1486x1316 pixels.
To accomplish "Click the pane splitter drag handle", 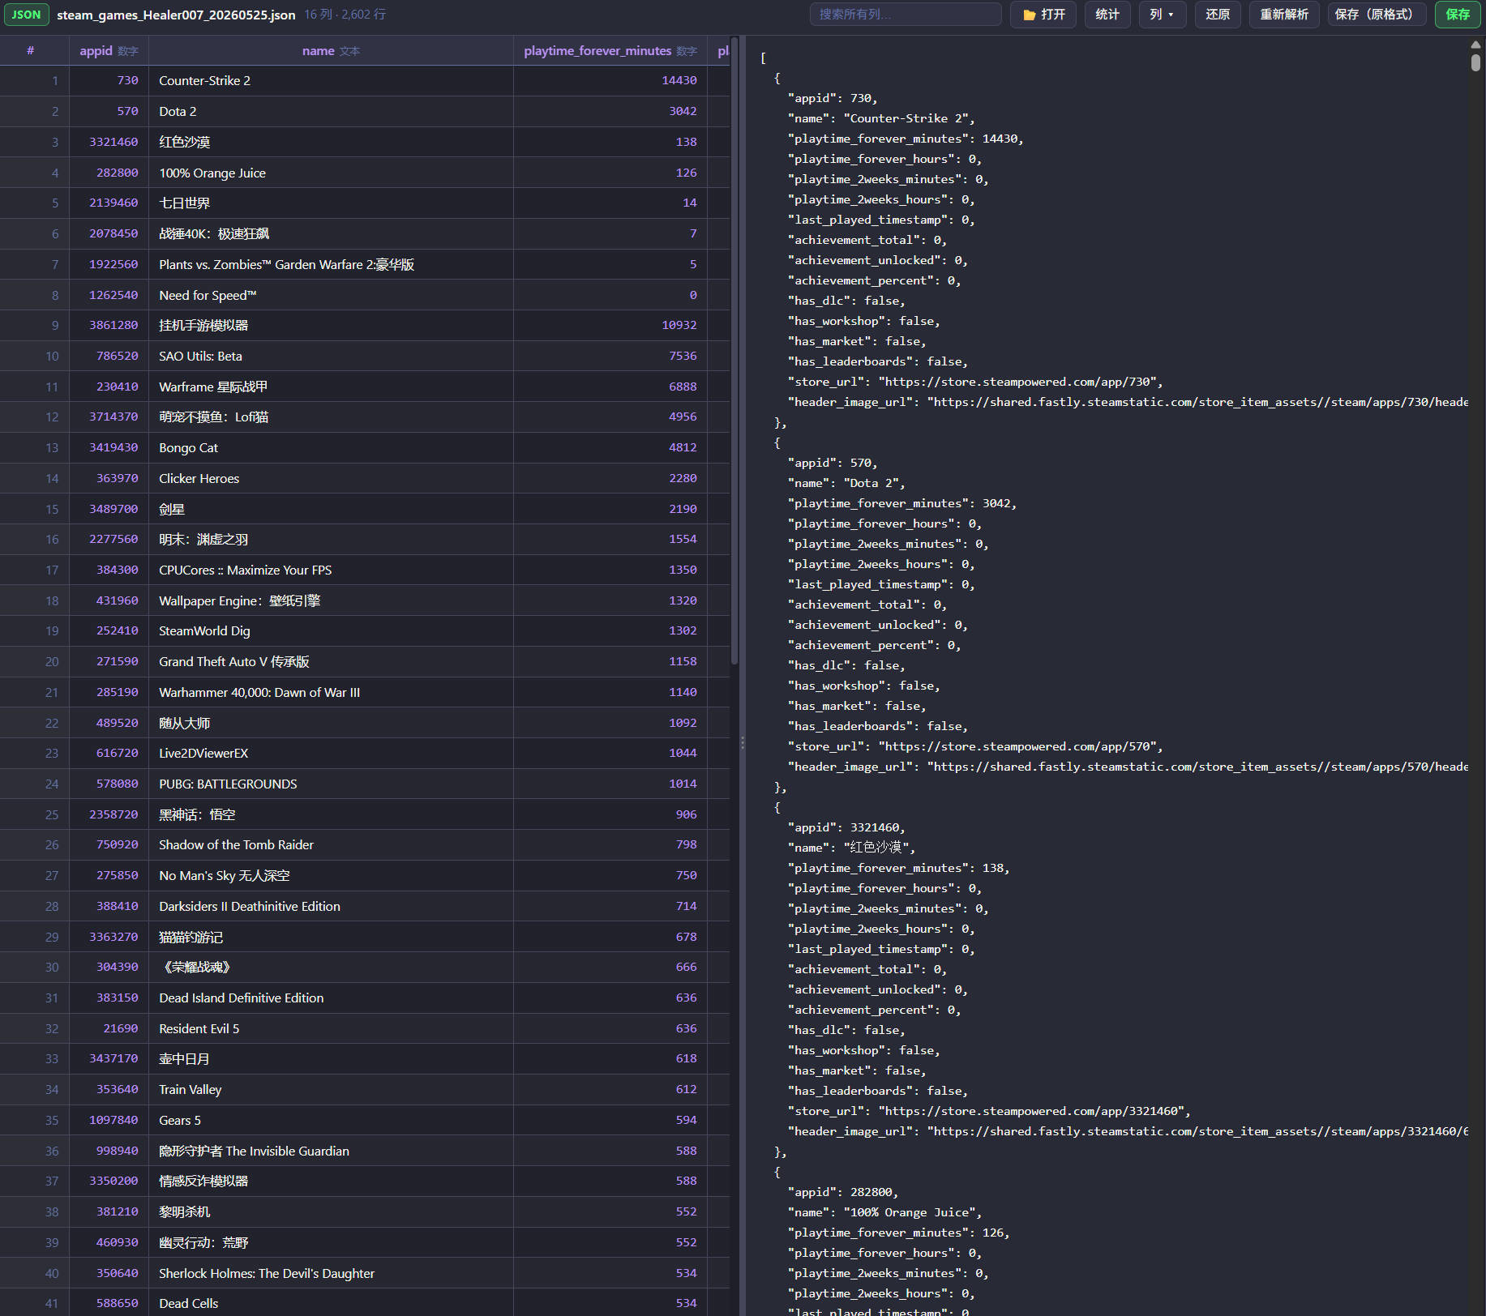I will click(x=742, y=742).
